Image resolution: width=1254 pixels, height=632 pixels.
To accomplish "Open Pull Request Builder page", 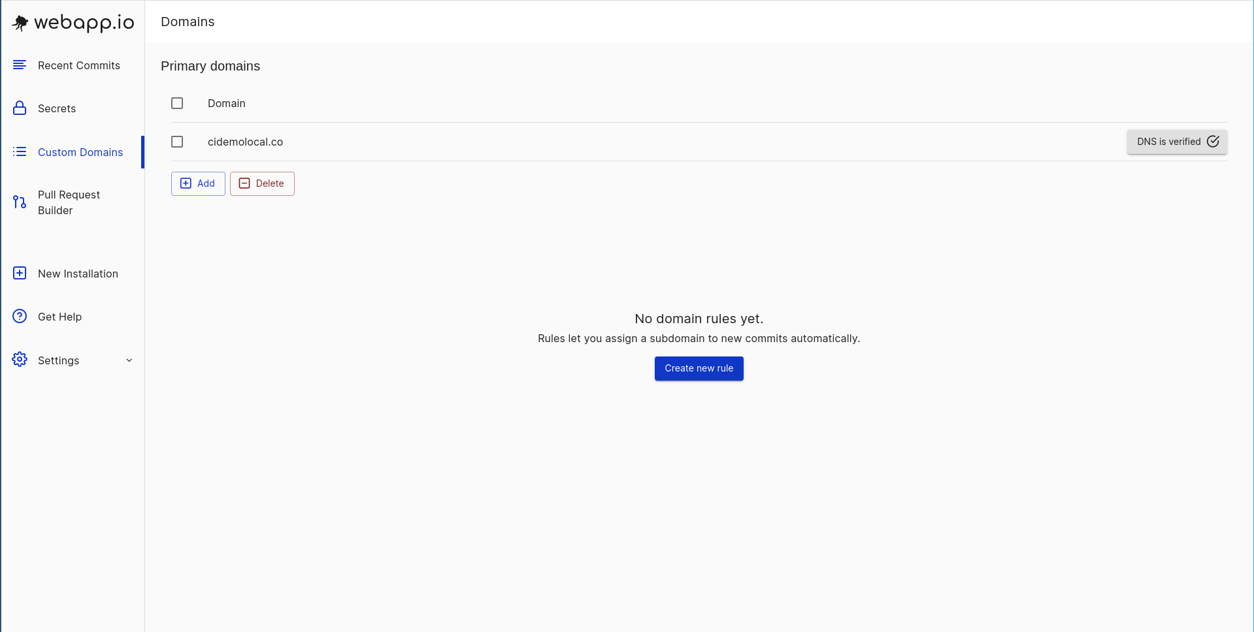I will tap(69, 202).
